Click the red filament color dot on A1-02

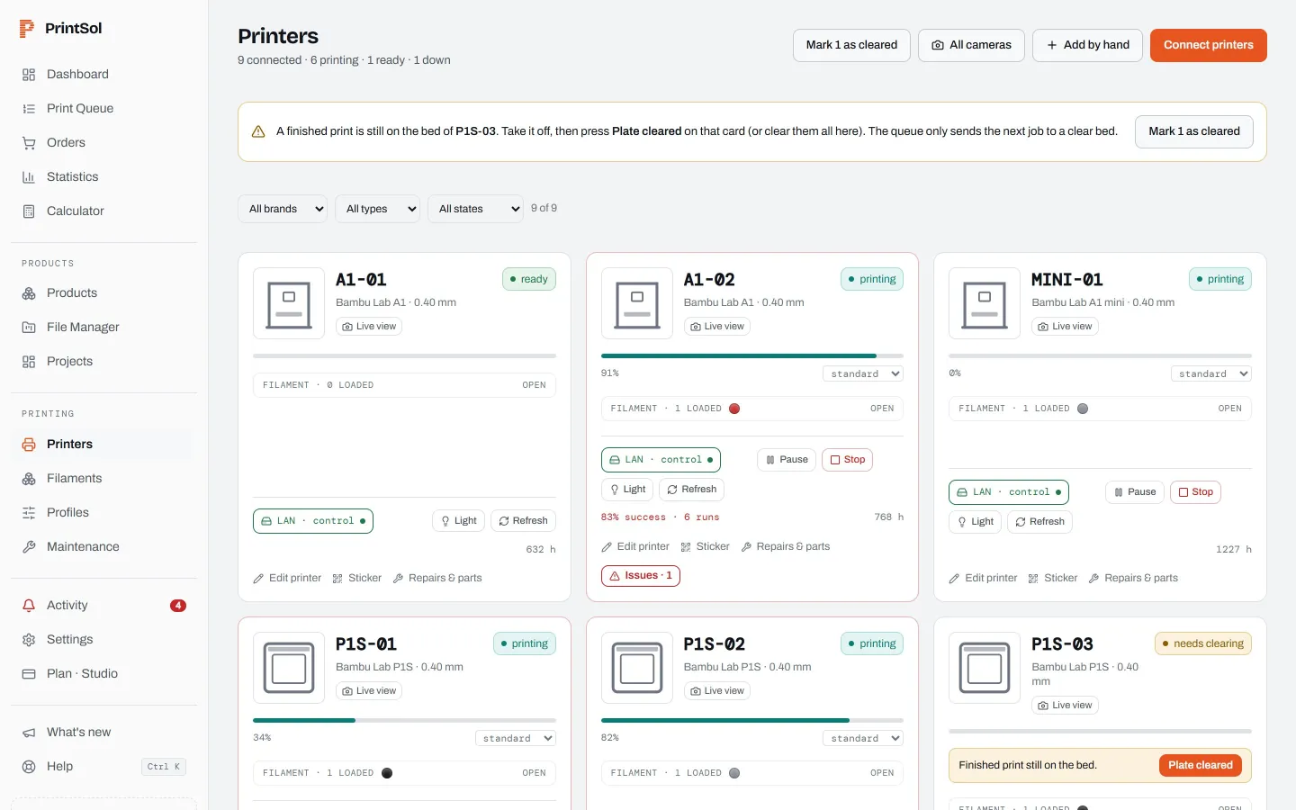coord(734,409)
